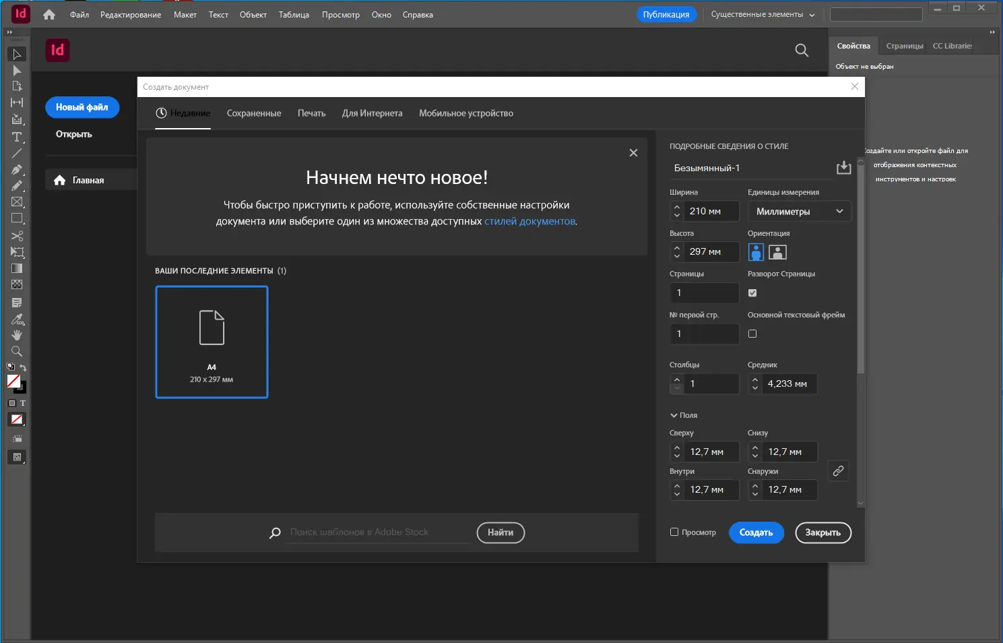Screen dimensions: 1003x643
Task: Select the recent A4 document thumbnail
Action: point(212,342)
